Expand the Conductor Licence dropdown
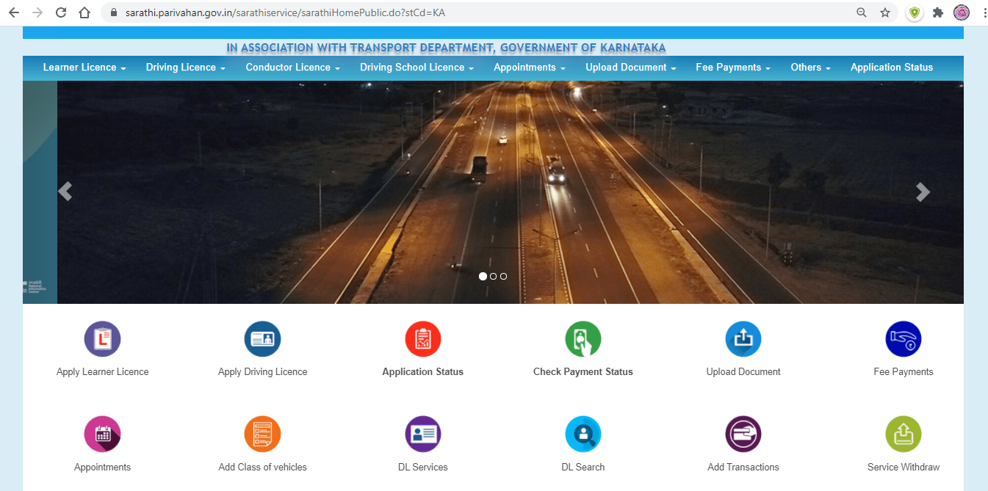 click(x=292, y=68)
